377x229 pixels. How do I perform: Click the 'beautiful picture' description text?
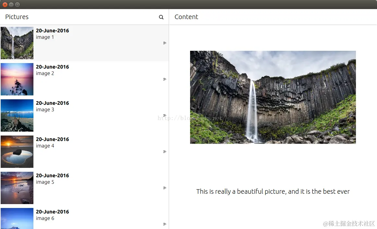click(273, 191)
